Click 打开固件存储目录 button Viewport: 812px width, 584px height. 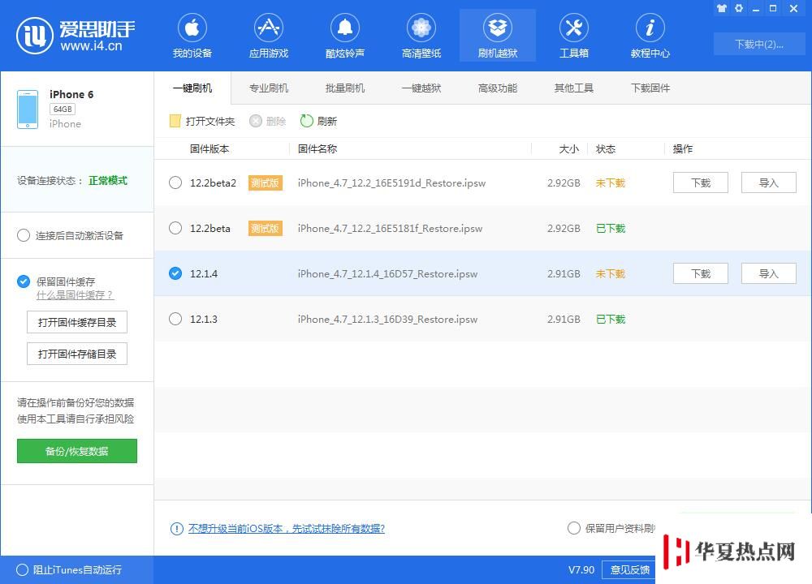[x=77, y=354]
